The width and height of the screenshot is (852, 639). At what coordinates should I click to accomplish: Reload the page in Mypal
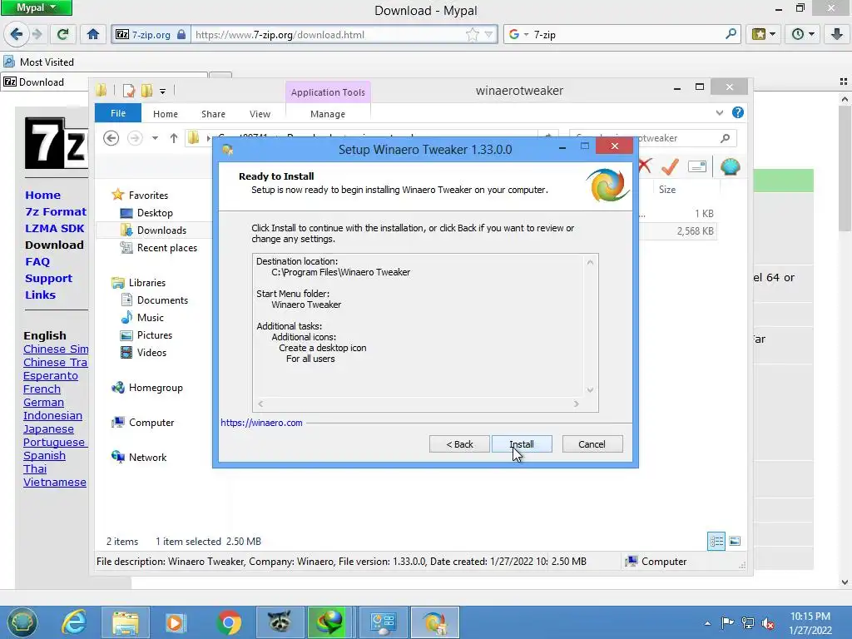(62, 34)
